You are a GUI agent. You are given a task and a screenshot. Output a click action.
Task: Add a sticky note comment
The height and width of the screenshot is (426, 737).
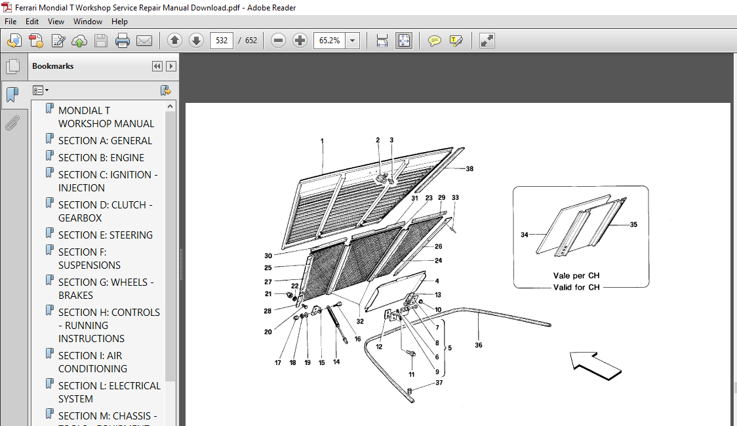[x=434, y=41]
